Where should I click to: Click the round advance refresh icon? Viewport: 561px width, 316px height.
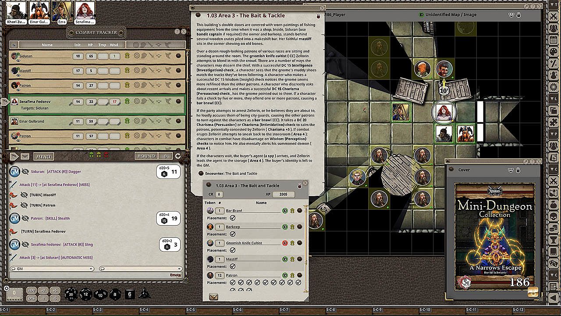click(x=178, y=156)
